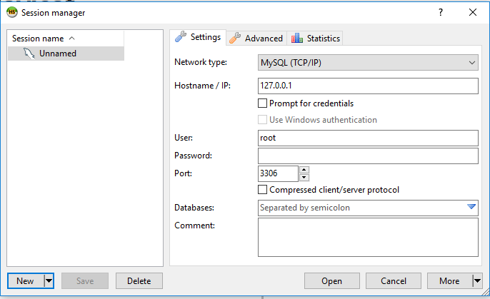Expand the More button dropdown arrow

477,281
